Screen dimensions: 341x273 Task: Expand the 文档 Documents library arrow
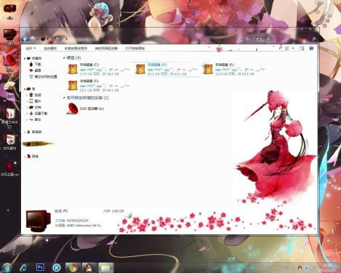click(x=27, y=107)
